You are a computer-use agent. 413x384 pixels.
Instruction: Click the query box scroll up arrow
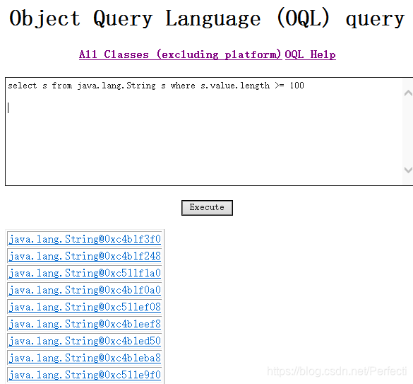coord(408,93)
